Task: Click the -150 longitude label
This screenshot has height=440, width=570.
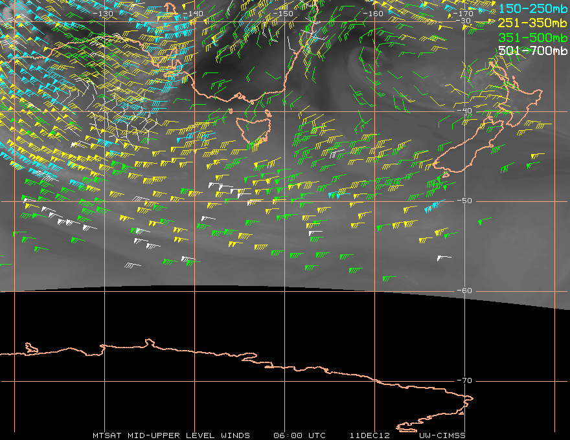Action: [x=283, y=14]
